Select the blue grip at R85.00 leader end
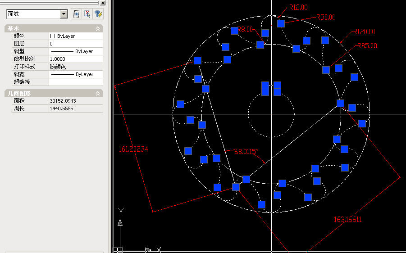Screen dimensions: 406x253 pyautogui.click(x=326, y=70)
